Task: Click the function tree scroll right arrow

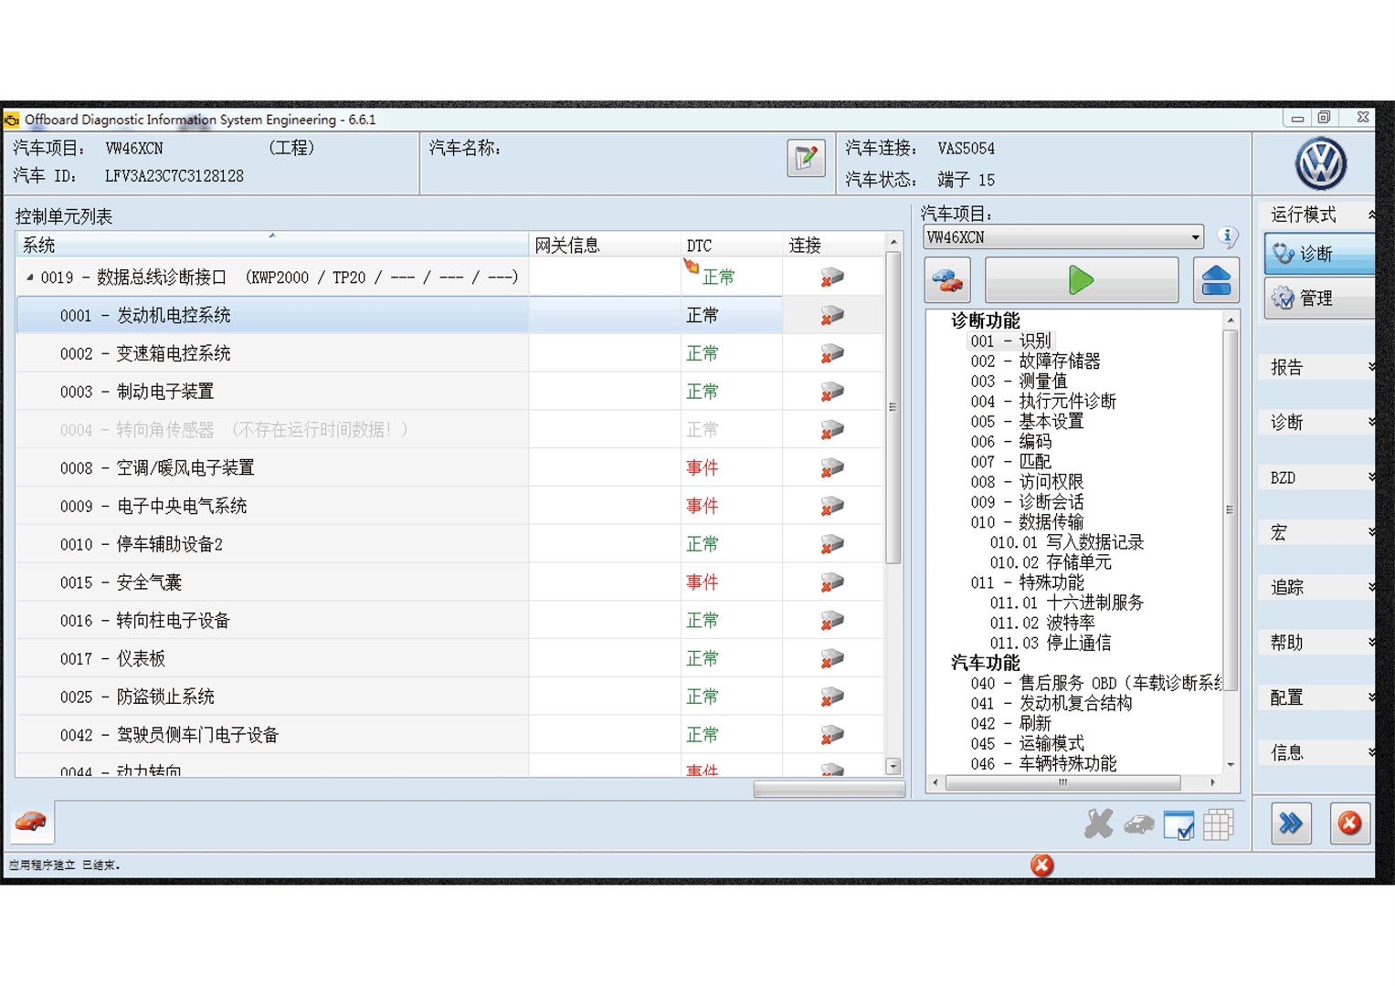Action: [x=1212, y=782]
